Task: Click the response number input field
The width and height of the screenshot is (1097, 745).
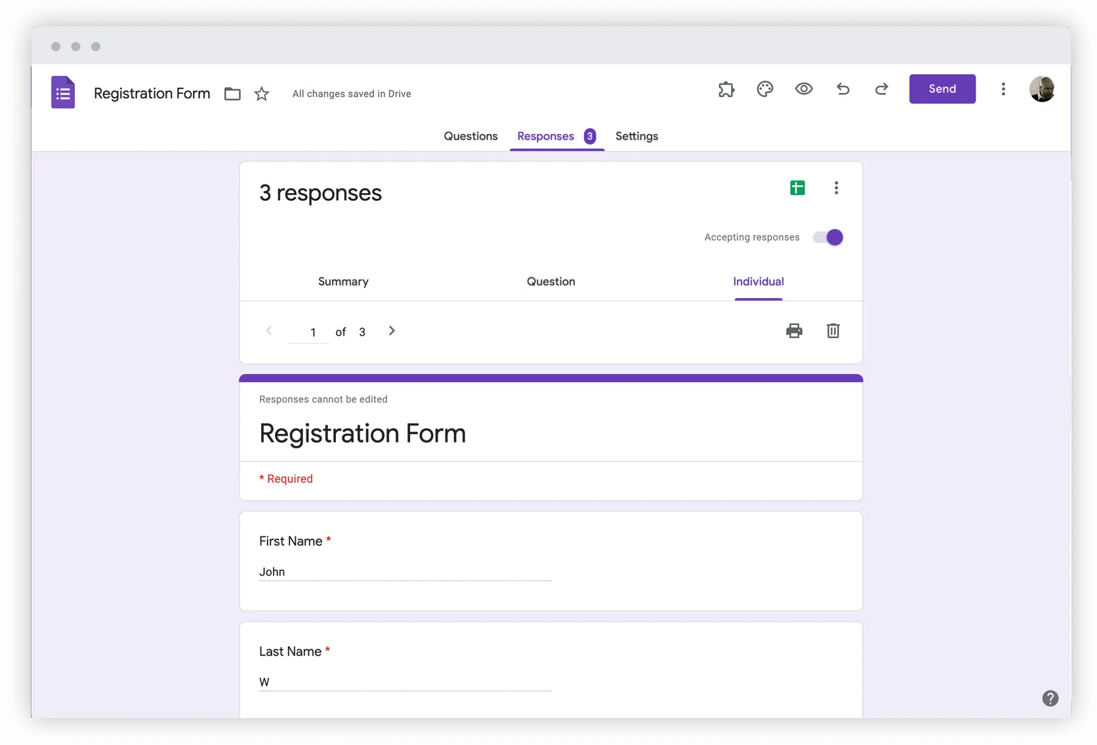Action: [x=309, y=331]
